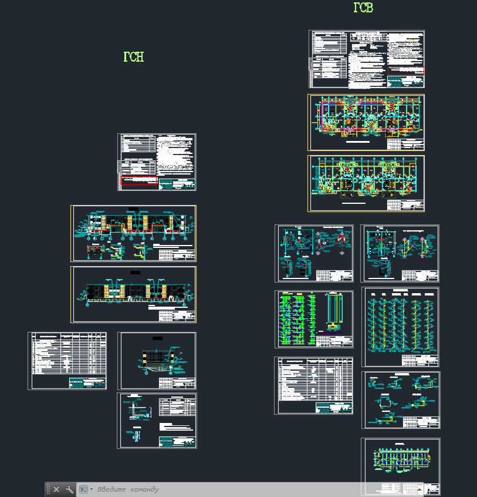This screenshot has width=477, height=497.
Task: Pick ГСВ lower floor plan sheet
Action: 366,183
